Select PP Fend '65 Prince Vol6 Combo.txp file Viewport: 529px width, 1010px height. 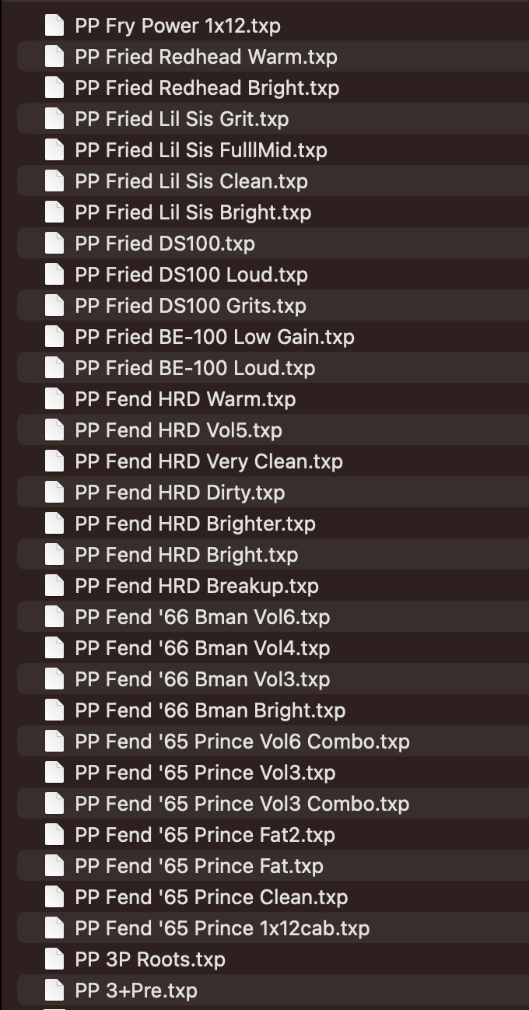(x=242, y=742)
